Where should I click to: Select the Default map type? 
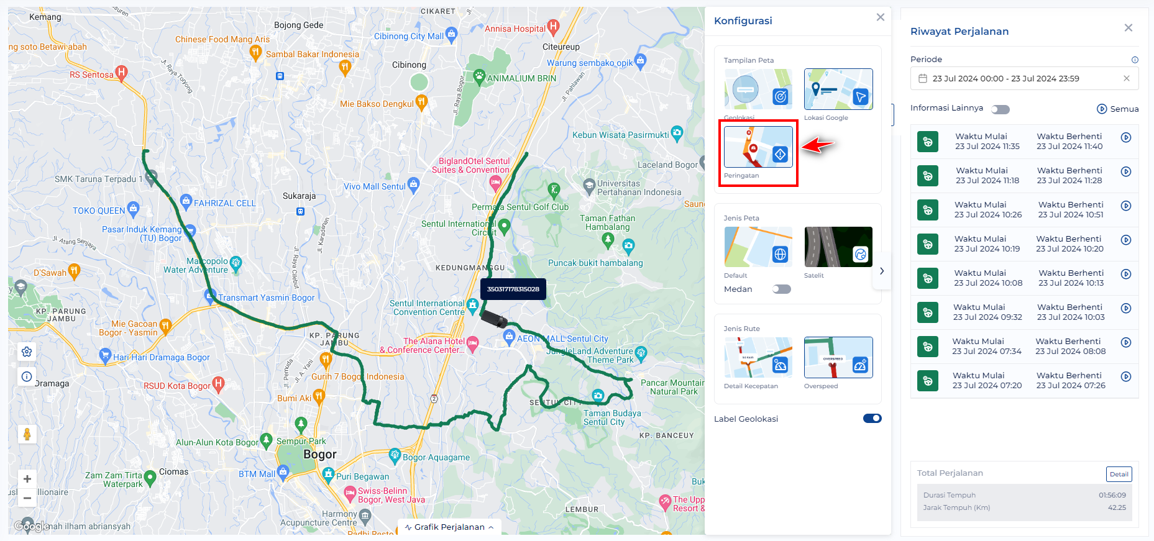pyautogui.click(x=758, y=247)
